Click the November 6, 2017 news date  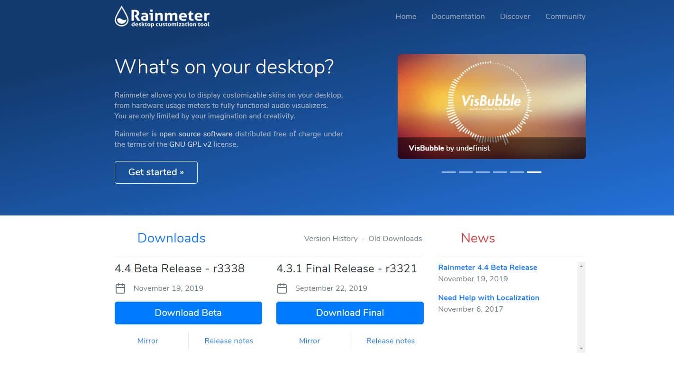471,309
